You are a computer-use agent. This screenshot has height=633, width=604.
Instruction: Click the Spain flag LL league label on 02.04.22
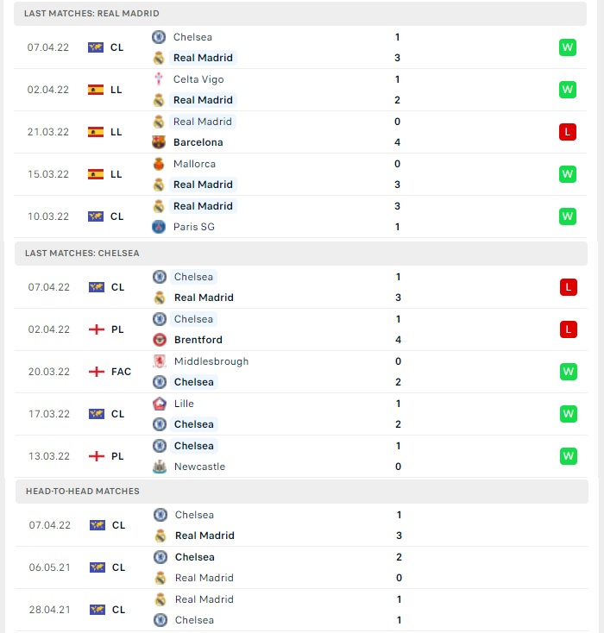click(104, 90)
